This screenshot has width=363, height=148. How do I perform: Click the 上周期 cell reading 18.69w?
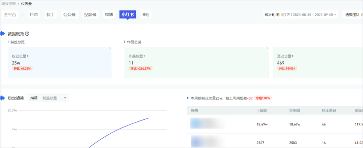(x=262, y=124)
